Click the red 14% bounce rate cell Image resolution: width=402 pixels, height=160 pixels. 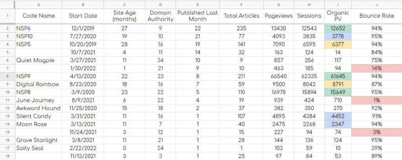[x=376, y=68]
